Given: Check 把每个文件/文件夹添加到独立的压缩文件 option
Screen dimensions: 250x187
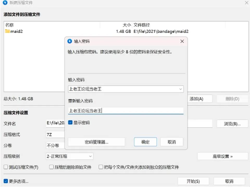Looking at the screenshot, I should click(x=101, y=167).
